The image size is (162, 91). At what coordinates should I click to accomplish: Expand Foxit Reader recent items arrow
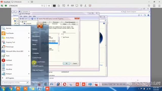pyautogui.click(x=29, y=33)
